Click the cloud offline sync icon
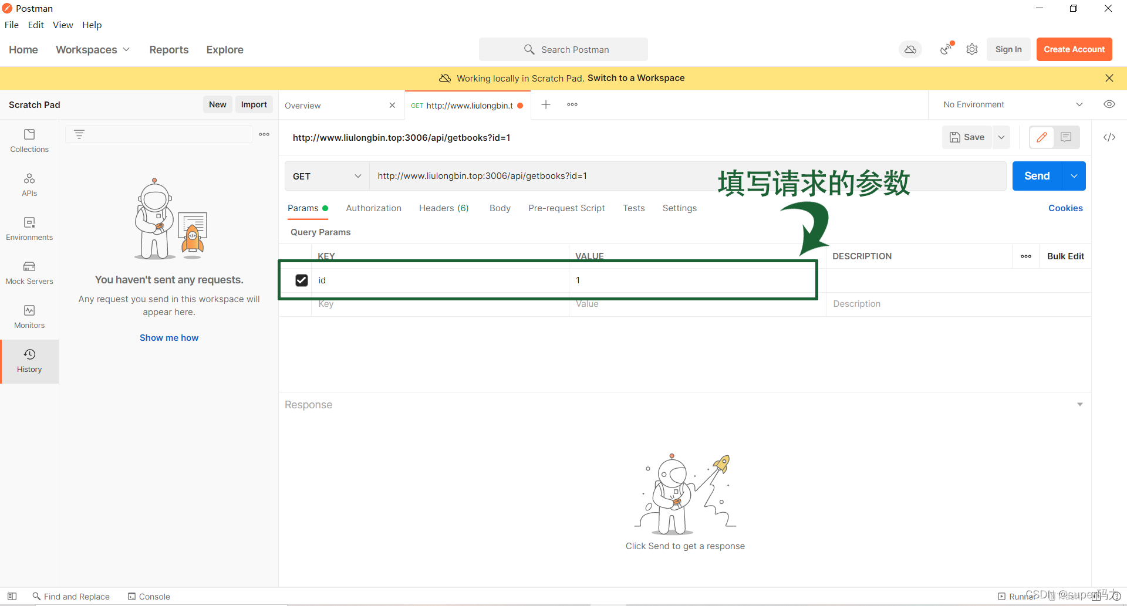The width and height of the screenshot is (1127, 606). [910, 49]
